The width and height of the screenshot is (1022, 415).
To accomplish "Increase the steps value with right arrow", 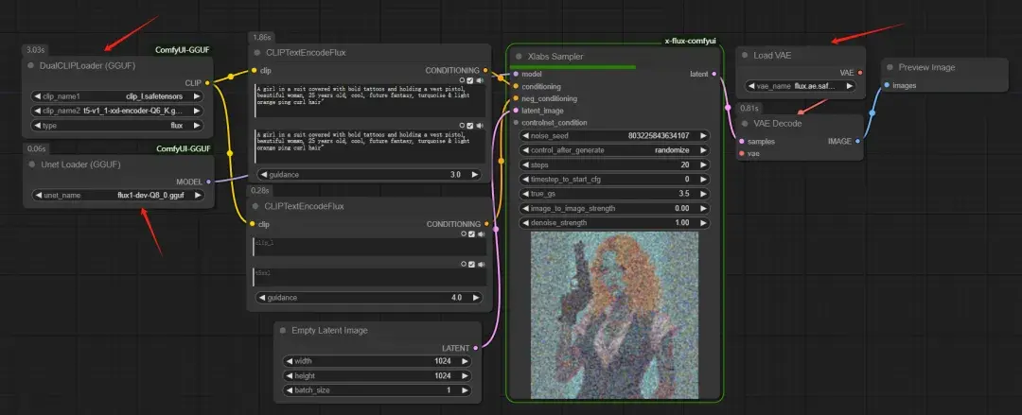I will click(703, 164).
